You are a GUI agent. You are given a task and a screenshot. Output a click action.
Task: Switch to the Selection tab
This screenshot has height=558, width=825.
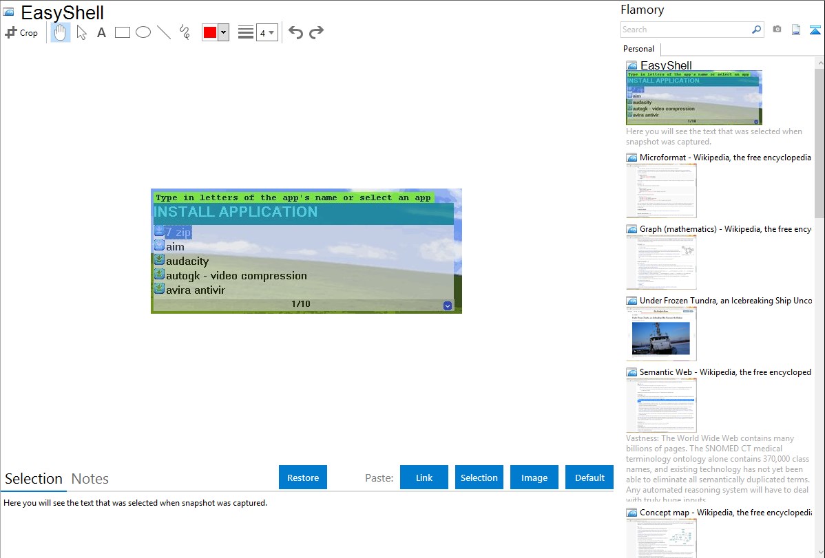(x=34, y=479)
